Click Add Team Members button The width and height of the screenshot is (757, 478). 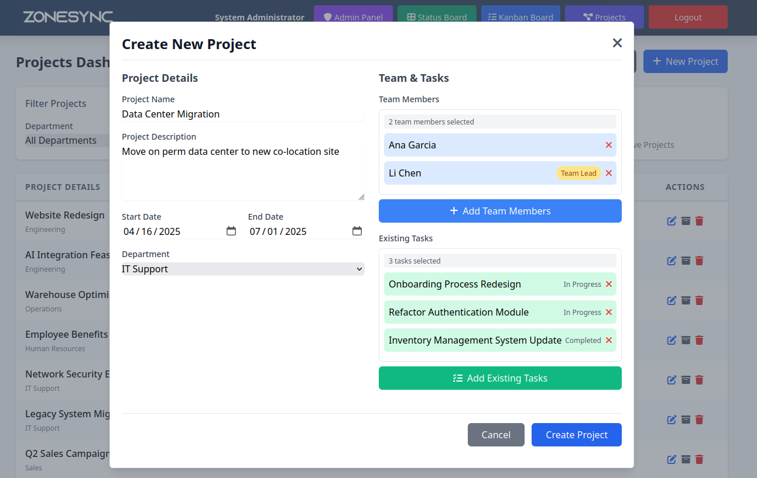[x=500, y=211]
